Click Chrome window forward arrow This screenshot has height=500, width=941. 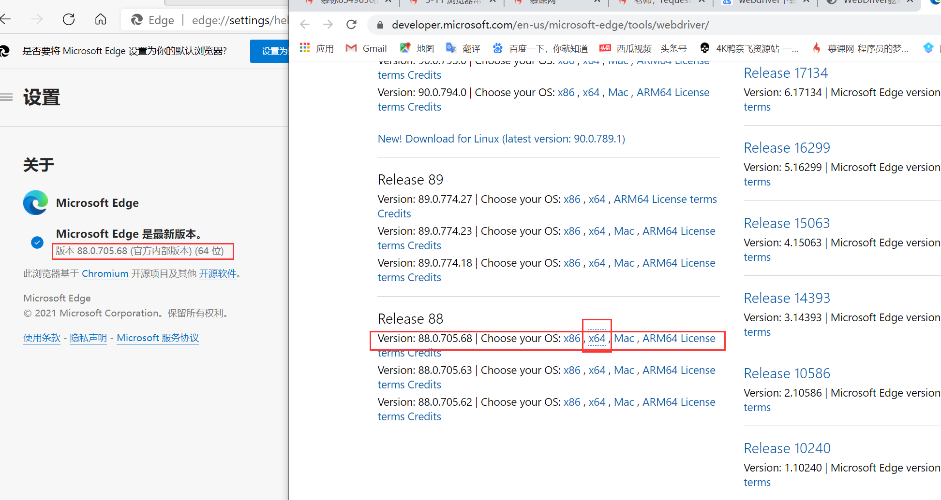click(328, 24)
